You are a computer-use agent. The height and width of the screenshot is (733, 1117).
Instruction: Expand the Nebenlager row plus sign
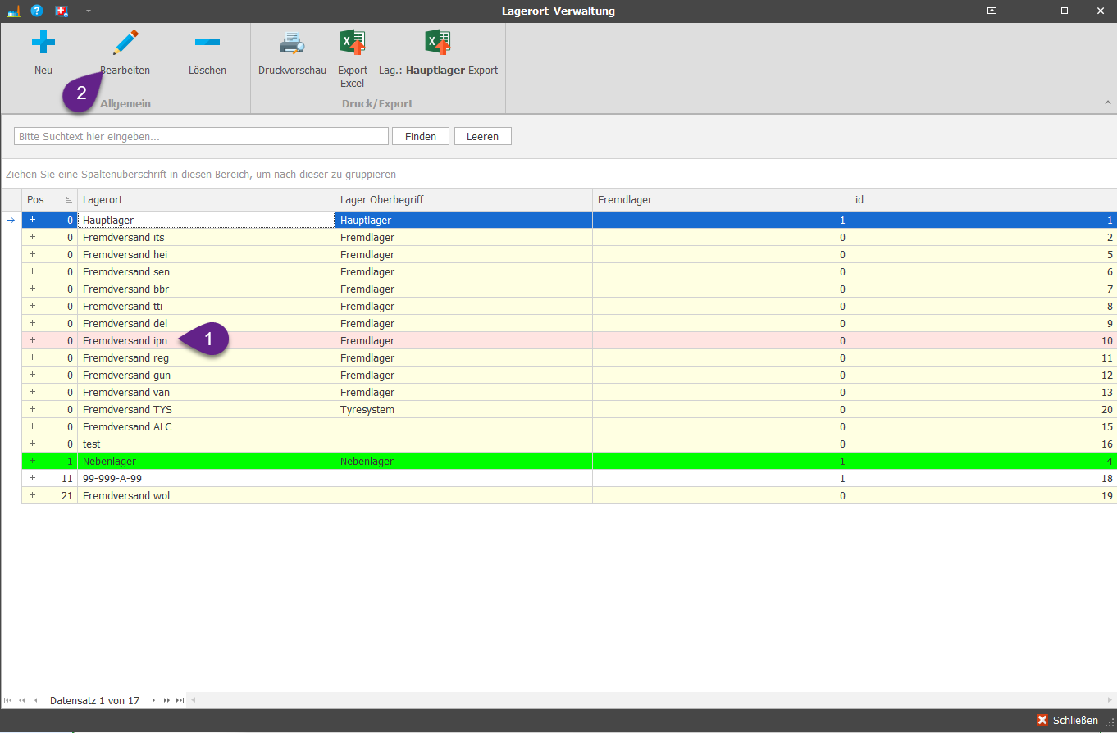click(33, 461)
